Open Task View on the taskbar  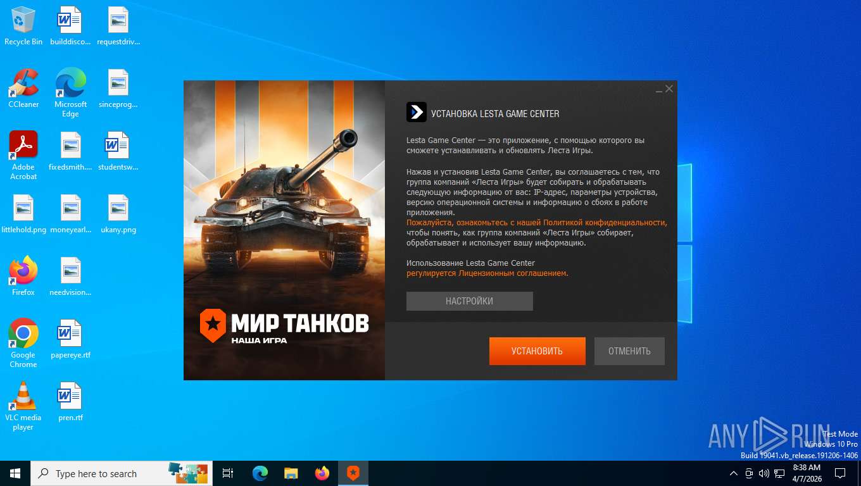(228, 473)
